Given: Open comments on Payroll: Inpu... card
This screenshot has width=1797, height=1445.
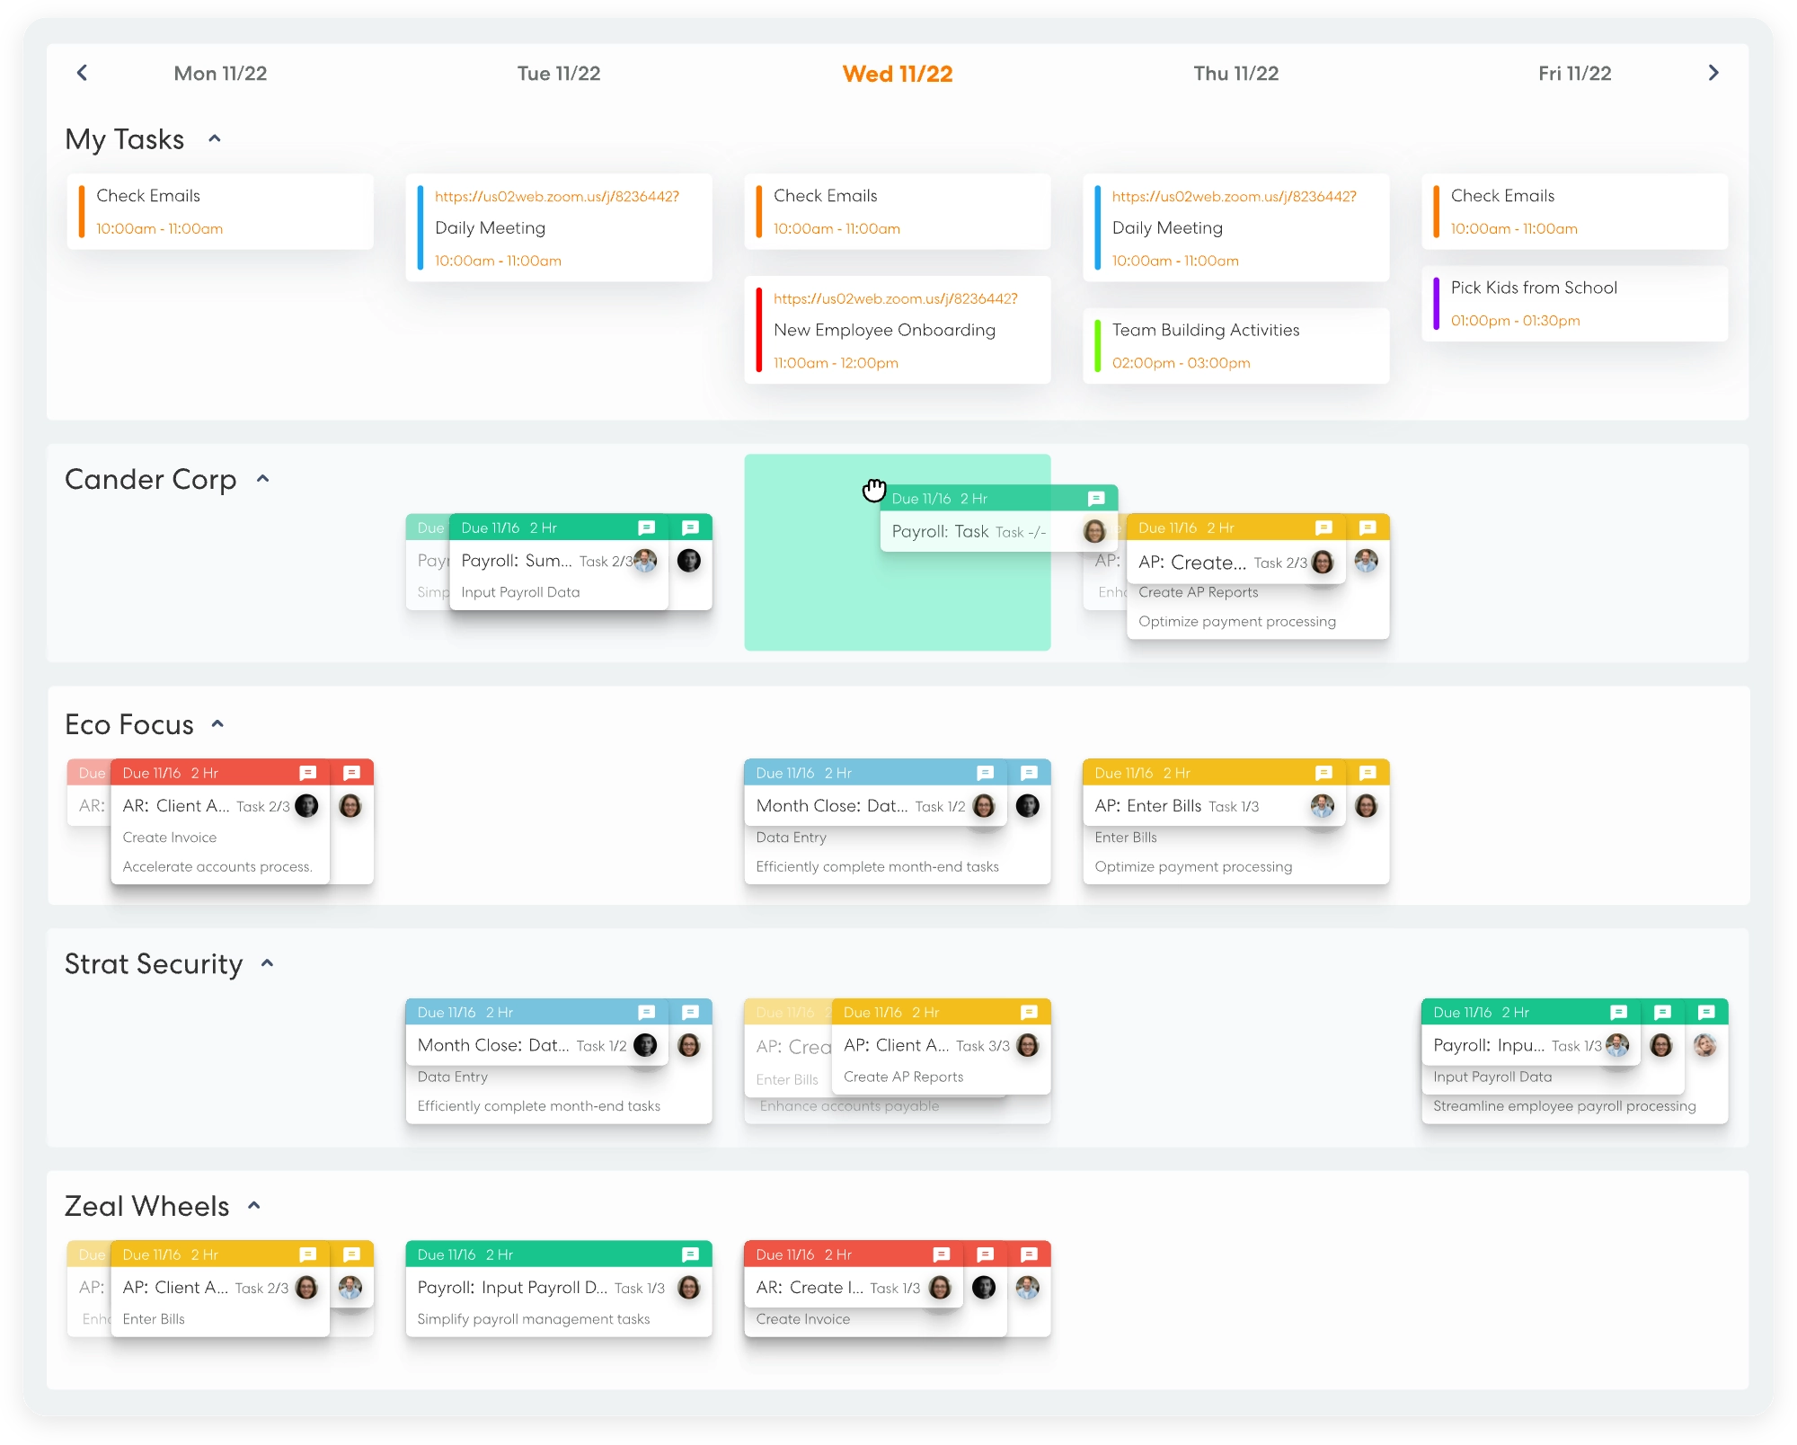Looking at the screenshot, I should tap(1619, 1013).
